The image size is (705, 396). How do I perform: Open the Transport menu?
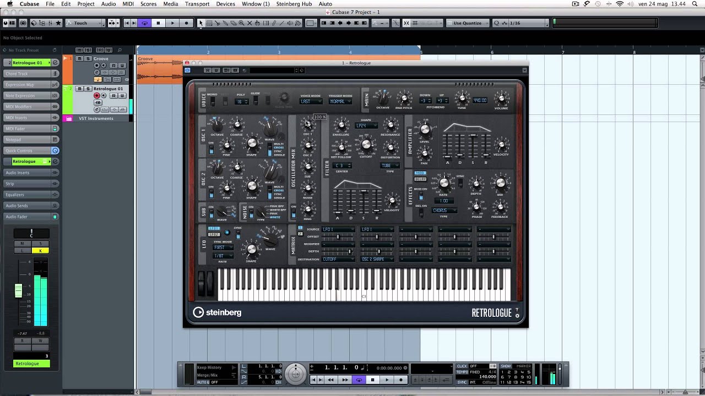(x=197, y=4)
